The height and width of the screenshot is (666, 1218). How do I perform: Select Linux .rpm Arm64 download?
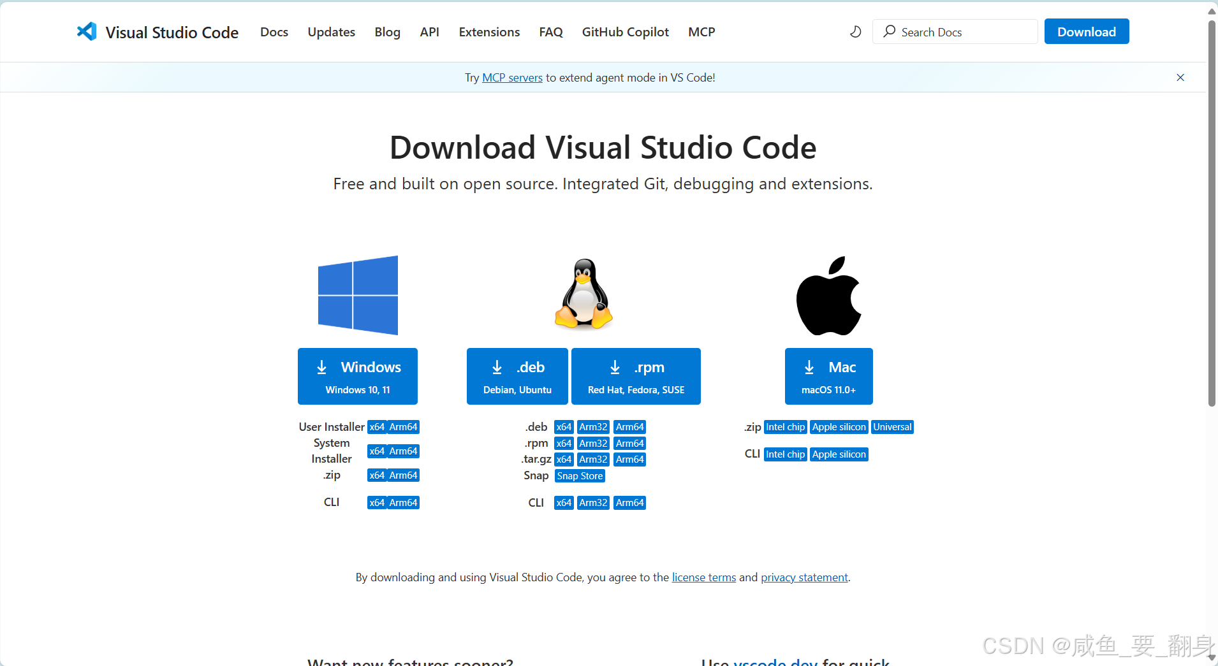630,444
